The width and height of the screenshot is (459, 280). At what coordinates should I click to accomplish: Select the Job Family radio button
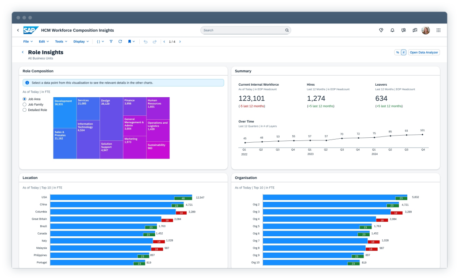coord(25,104)
